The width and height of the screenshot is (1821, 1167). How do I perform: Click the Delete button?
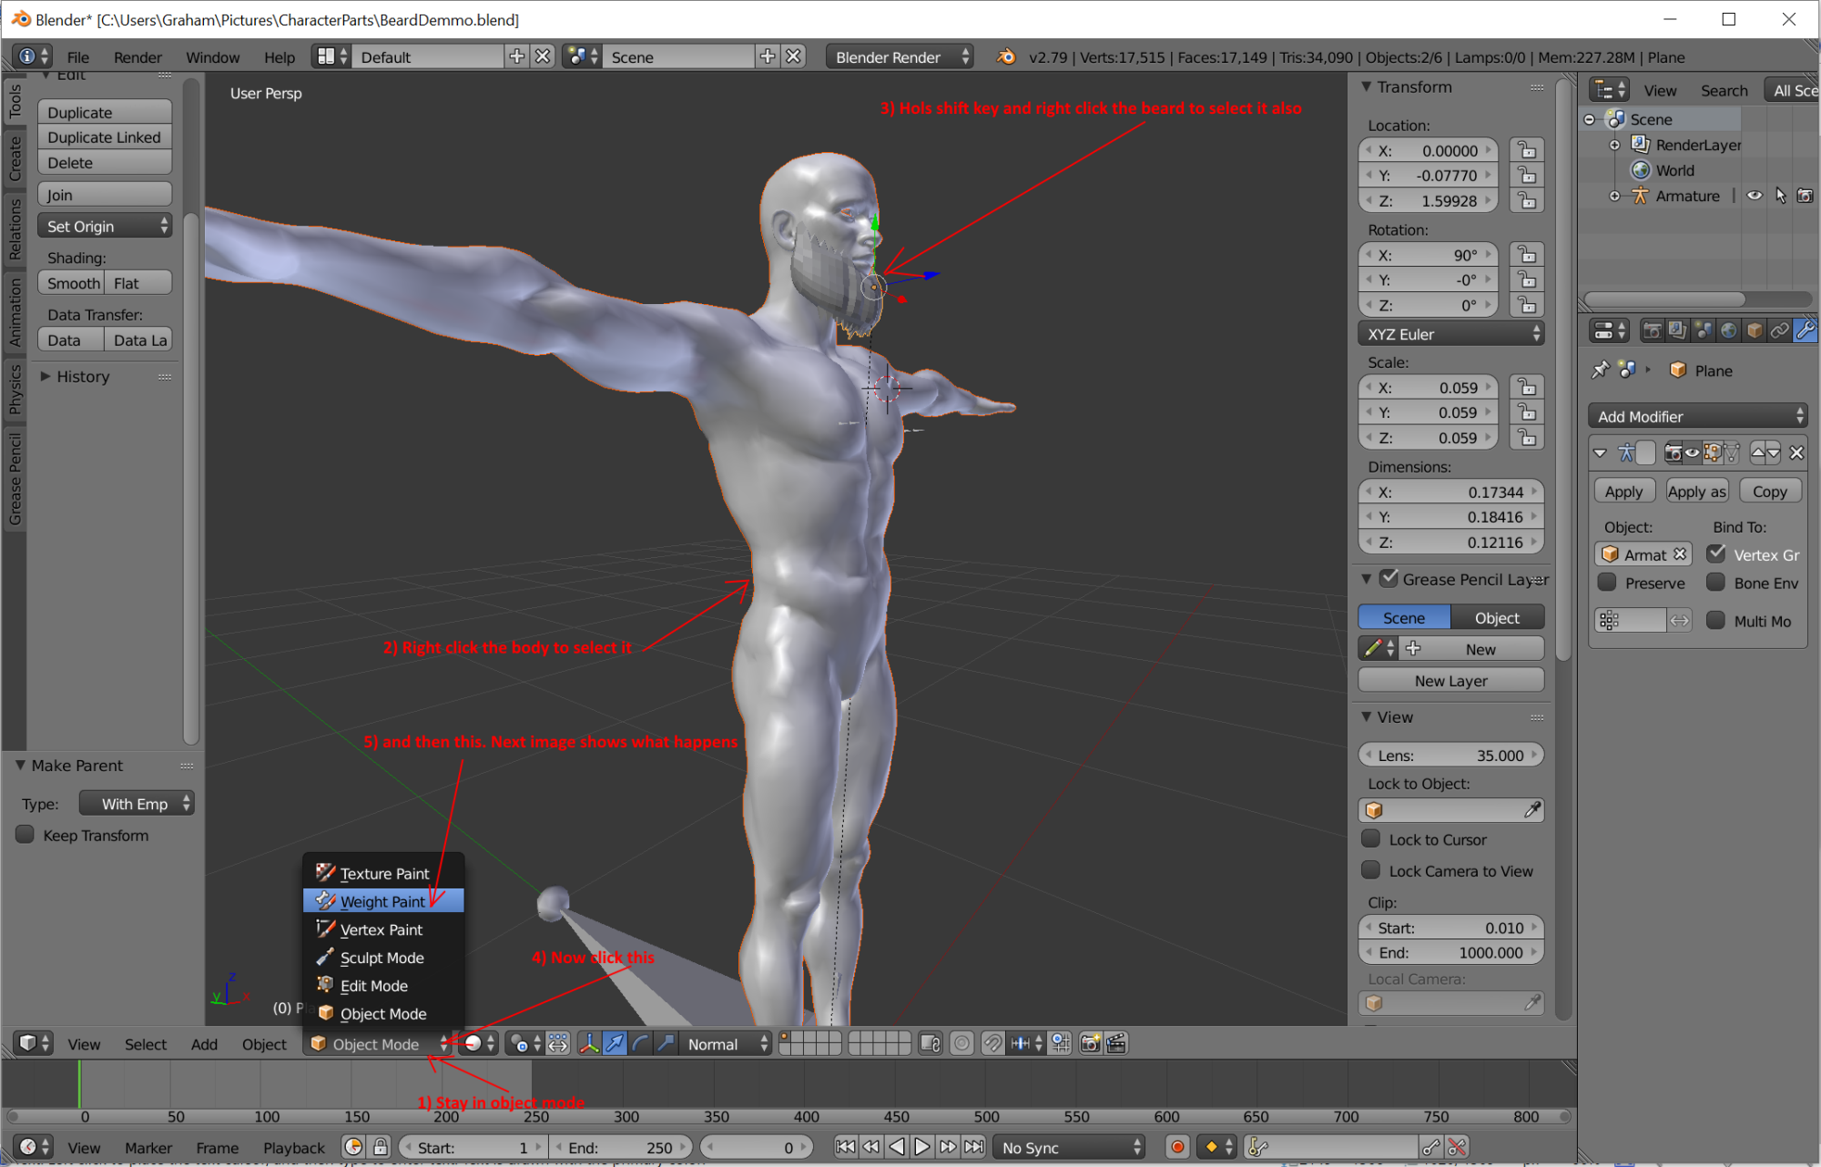pyautogui.click(x=105, y=162)
